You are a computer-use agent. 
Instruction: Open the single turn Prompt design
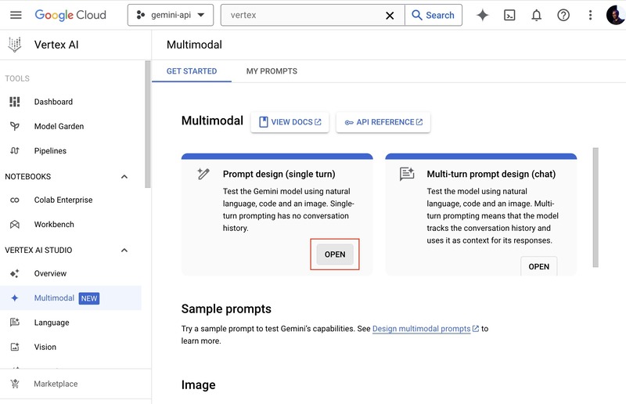point(335,254)
